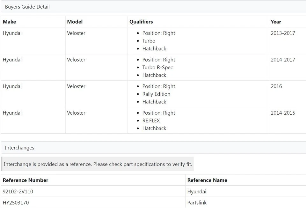Click the Year column header
The height and width of the screenshot is (208, 306).
(276, 22)
